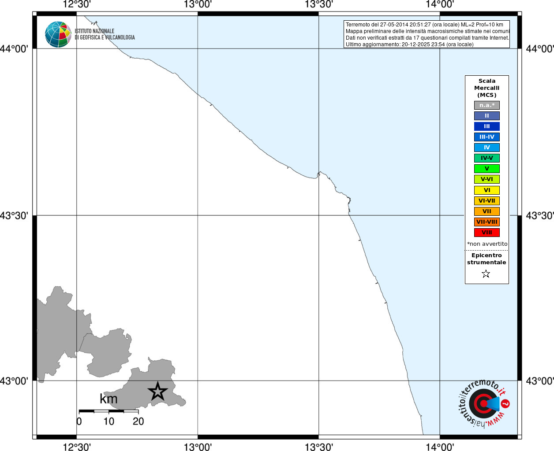
Task: Click the orange VII intensity swatch
Action: pos(487,211)
